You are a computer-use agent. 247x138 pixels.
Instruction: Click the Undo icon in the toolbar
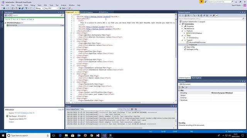26,8
